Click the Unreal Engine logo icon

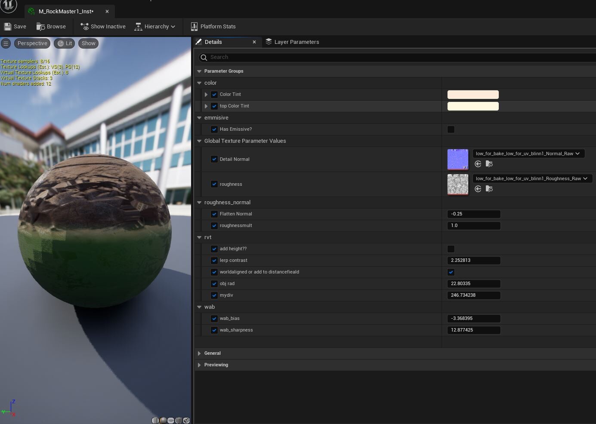pyautogui.click(x=9, y=6)
